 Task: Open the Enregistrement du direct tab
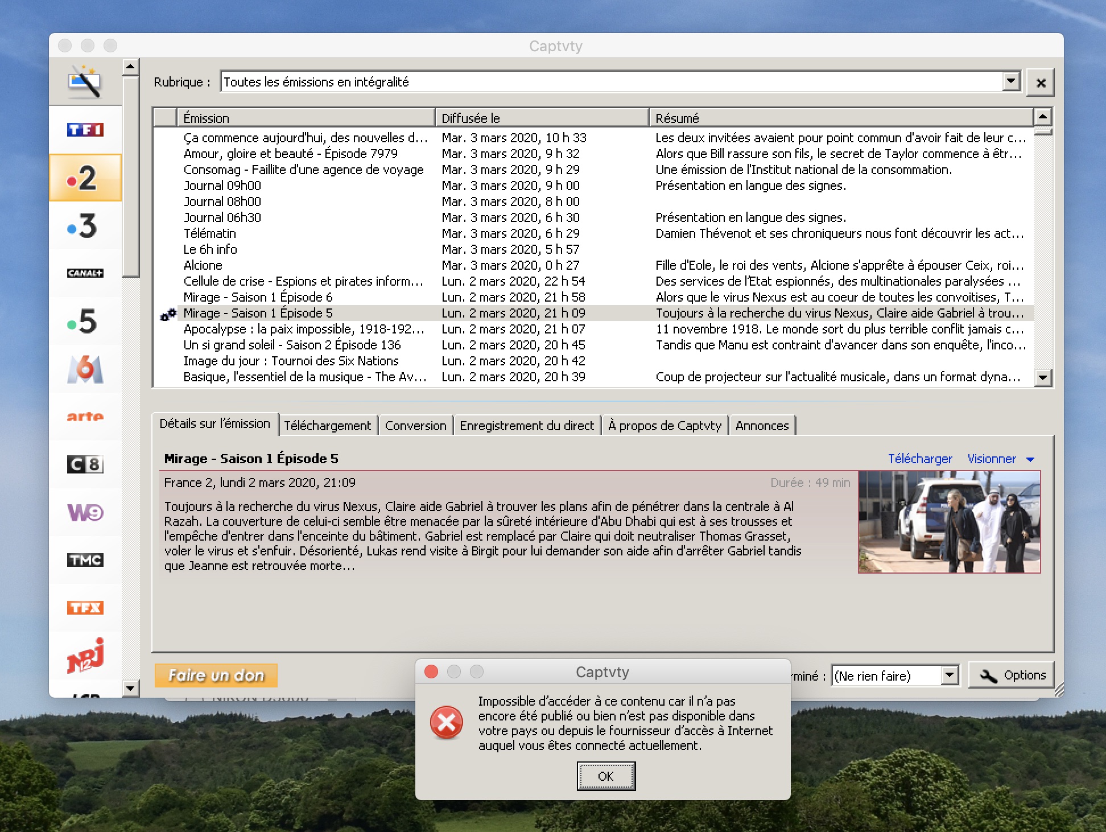click(526, 426)
